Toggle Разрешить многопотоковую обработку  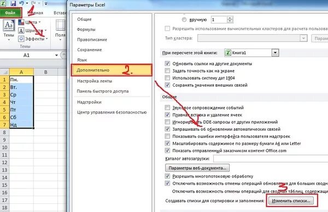click(x=167, y=177)
